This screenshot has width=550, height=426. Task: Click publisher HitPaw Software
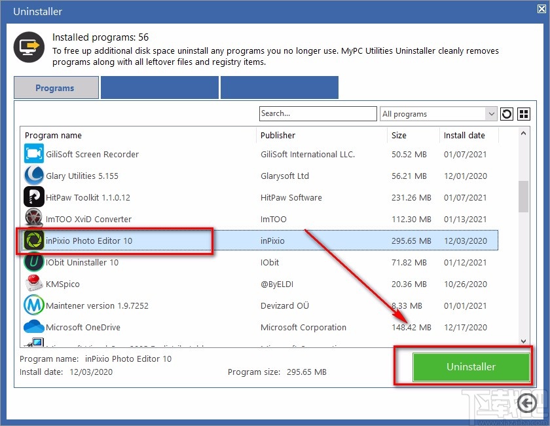pyautogui.click(x=291, y=197)
